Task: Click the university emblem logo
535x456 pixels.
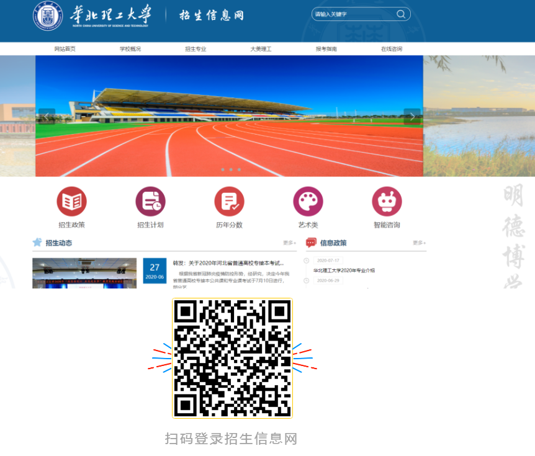Action: pyautogui.click(x=48, y=16)
